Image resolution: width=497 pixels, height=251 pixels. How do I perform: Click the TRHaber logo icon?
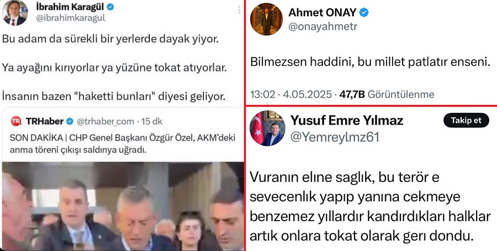[16, 121]
